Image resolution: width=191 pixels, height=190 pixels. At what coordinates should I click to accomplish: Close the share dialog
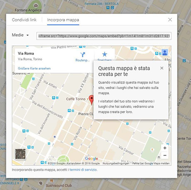(170, 20)
